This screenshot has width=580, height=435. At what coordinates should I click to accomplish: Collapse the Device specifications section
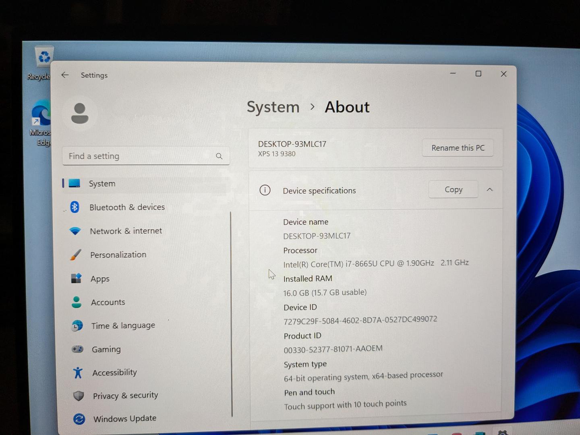[489, 189]
